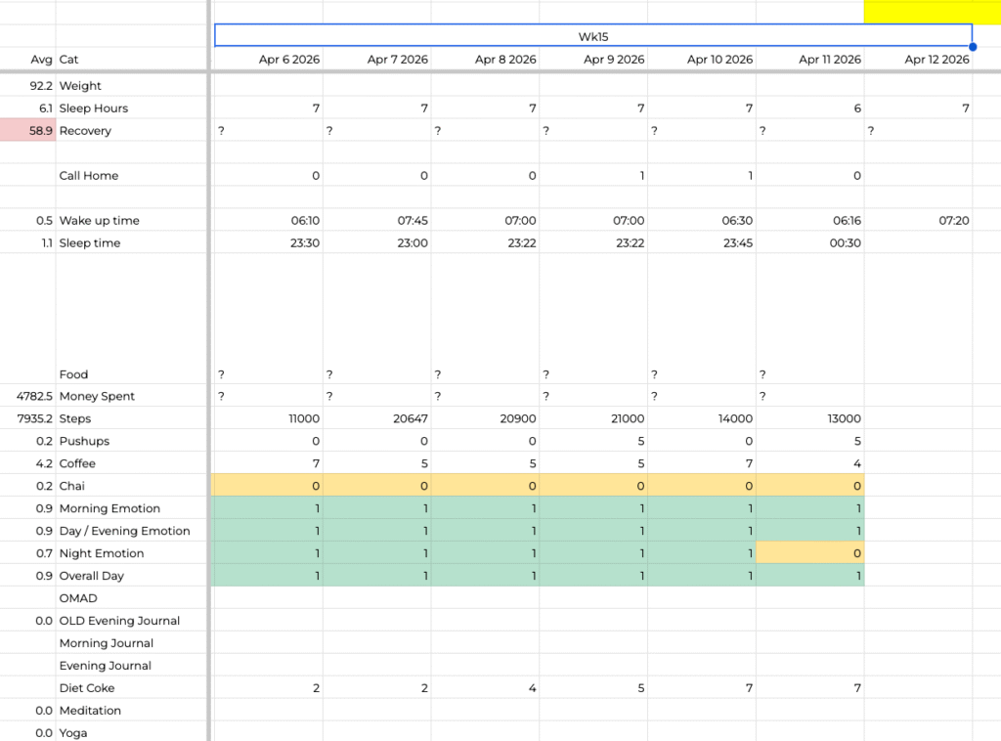Viewport: 1001px width, 741px height.
Task: Select the Wk15 merged header cell
Action: [x=592, y=35]
